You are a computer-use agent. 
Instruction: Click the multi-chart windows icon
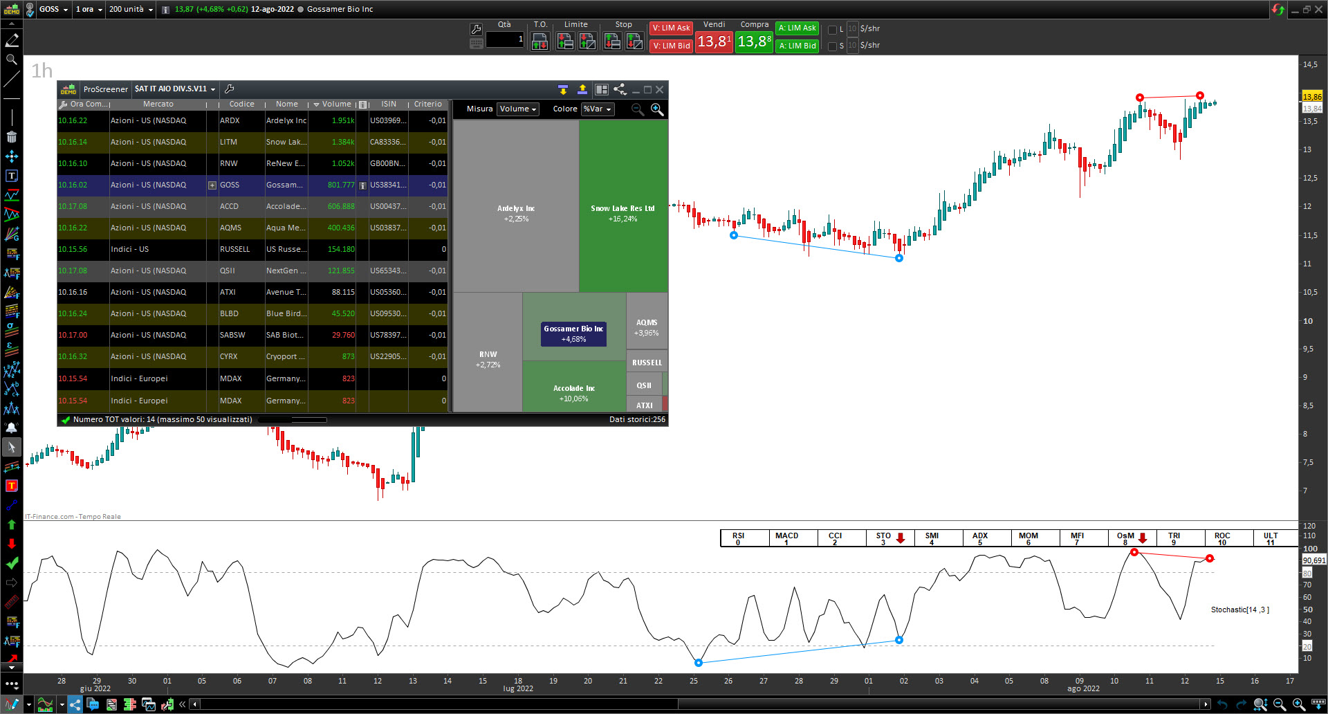tap(148, 704)
